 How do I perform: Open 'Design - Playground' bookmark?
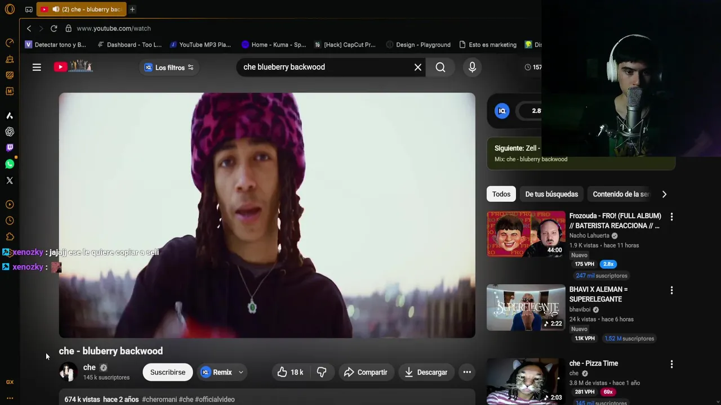point(418,44)
